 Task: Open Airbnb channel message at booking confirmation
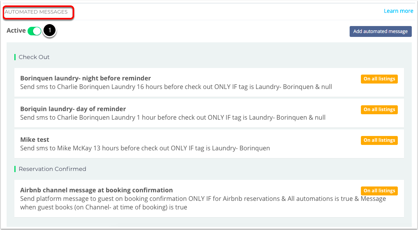209,199
